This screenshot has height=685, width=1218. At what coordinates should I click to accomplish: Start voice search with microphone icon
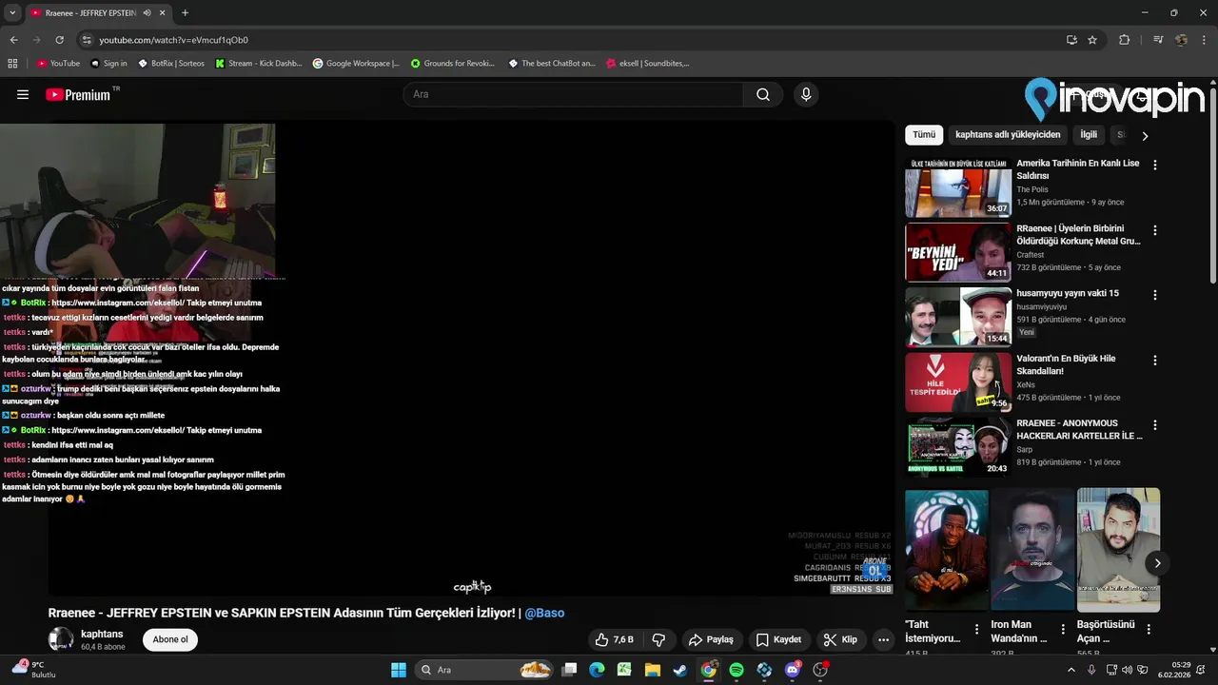click(x=806, y=94)
